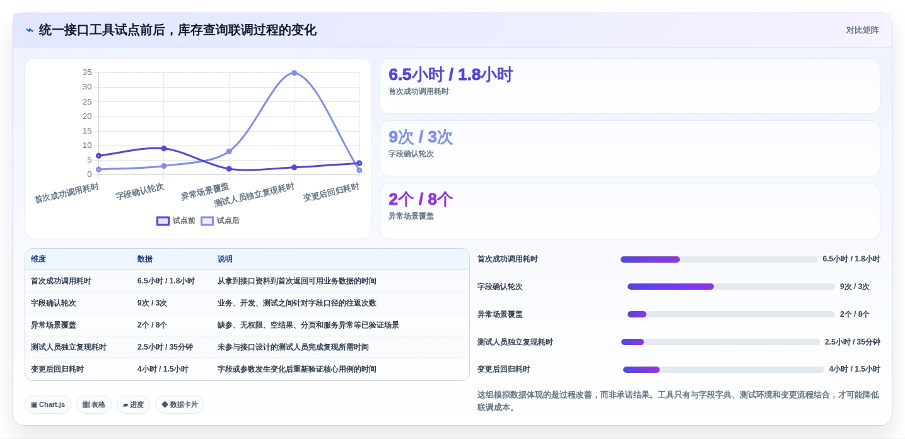Click the 9次 / 3次 stat card
Image resolution: width=905 pixels, height=439 pixels.
[x=629, y=149]
